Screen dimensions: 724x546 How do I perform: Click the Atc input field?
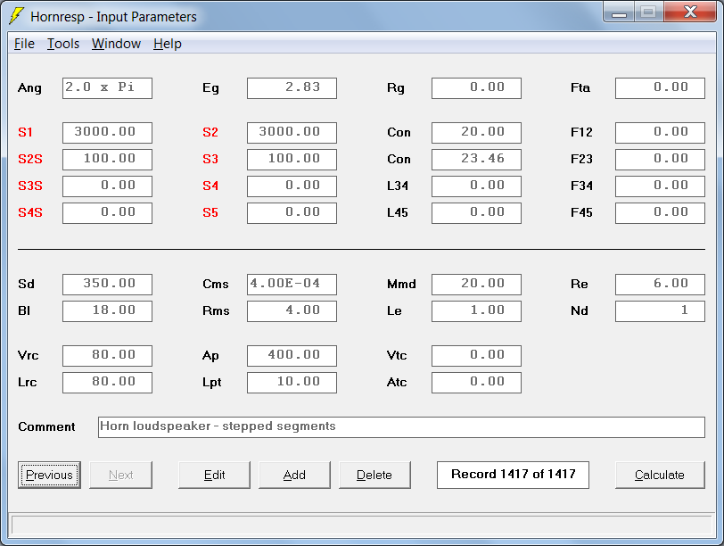(476, 383)
